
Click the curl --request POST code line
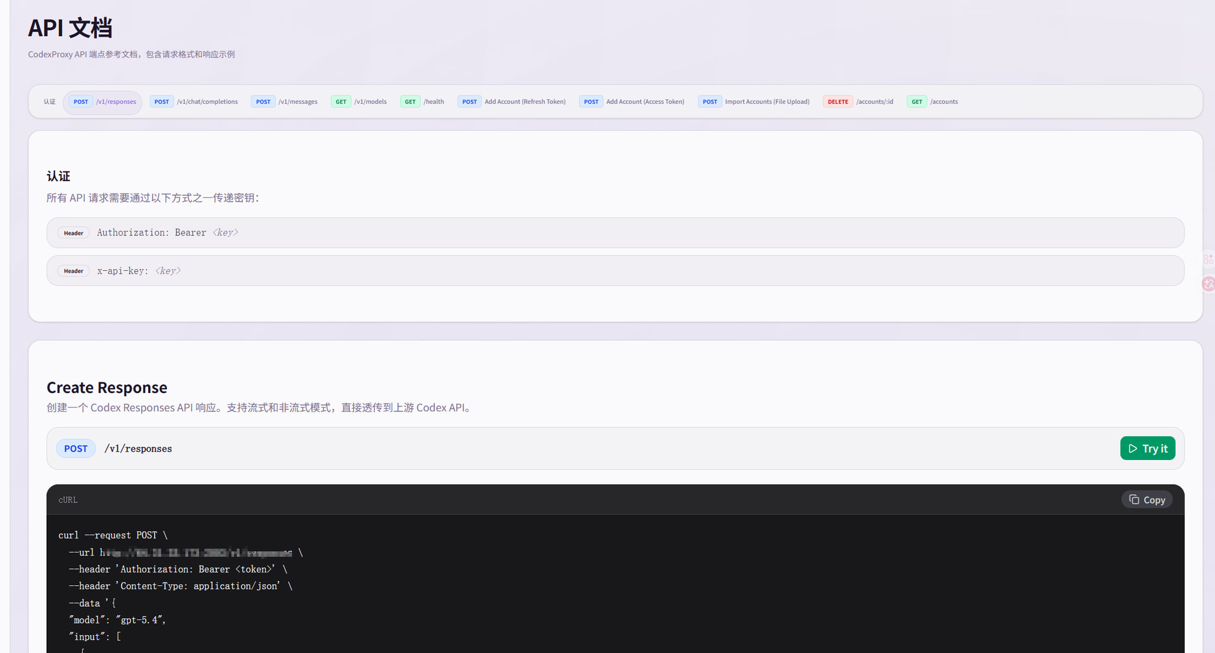click(x=113, y=535)
